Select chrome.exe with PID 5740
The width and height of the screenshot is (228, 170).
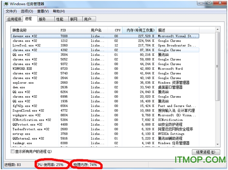click(105, 73)
